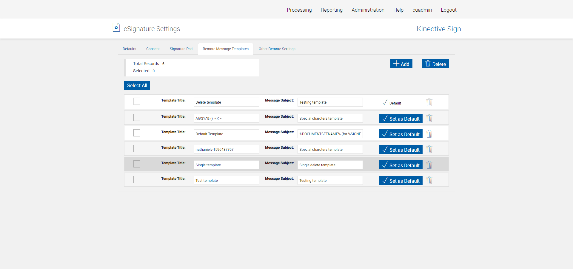Check the box for Delete template row
This screenshot has width=573, height=269.
click(137, 101)
